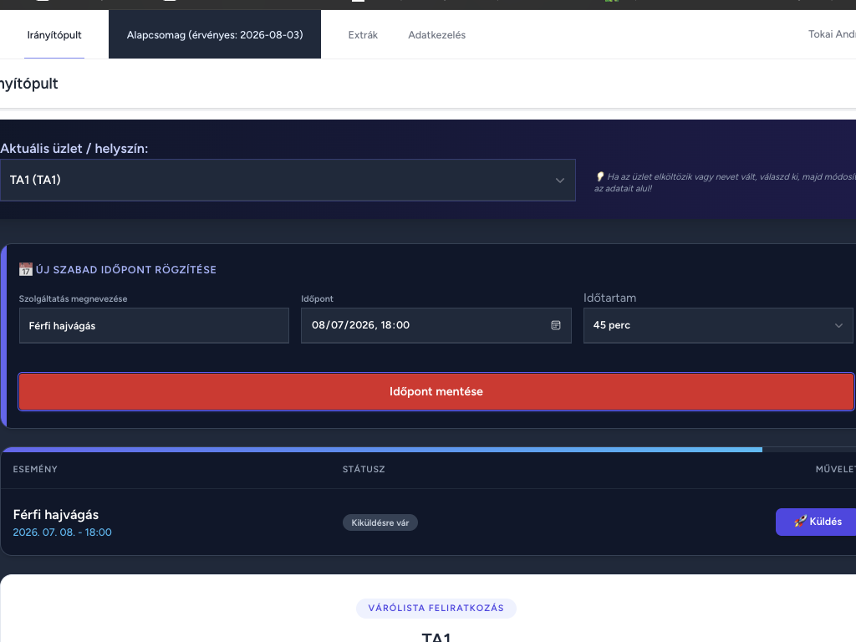Save with the red Időpont mentése button
Screen dimensions: 856x642
point(436,391)
